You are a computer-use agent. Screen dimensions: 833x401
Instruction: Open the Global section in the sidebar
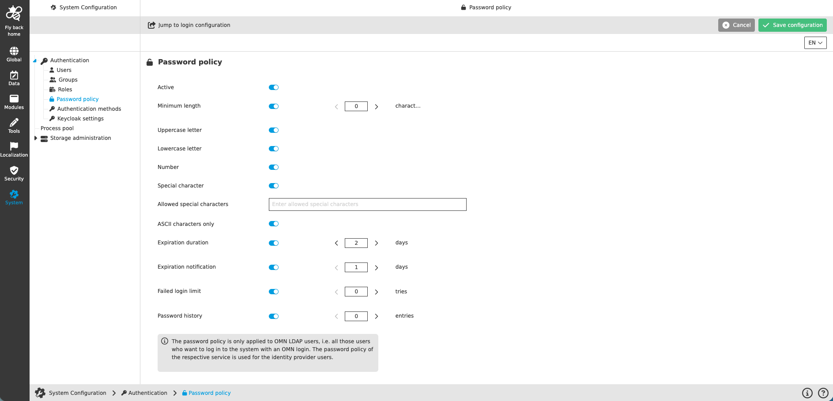click(14, 53)
